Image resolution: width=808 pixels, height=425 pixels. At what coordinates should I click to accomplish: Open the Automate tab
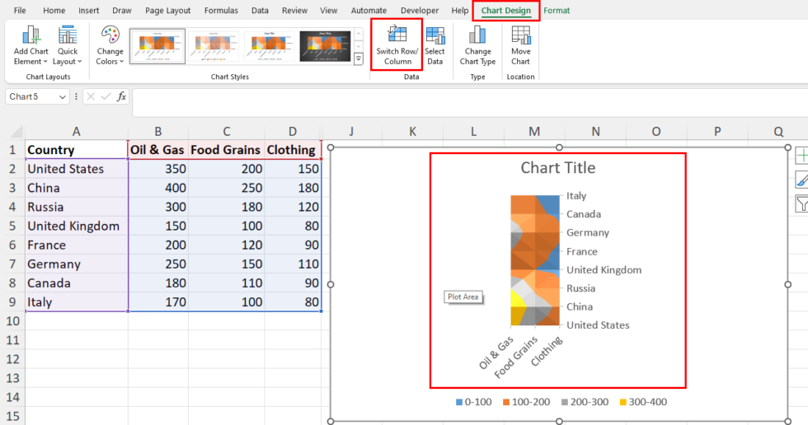pyautogui.click(x=369, y=10)
